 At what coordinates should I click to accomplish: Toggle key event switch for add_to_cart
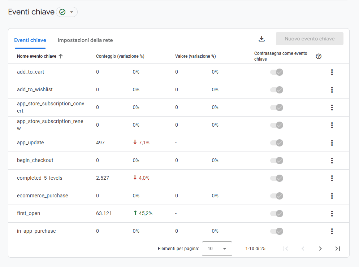[x=277, y=72]
